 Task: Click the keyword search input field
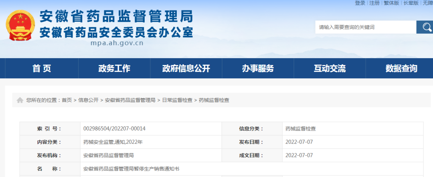pyautogui.click(x=365, y=27)
